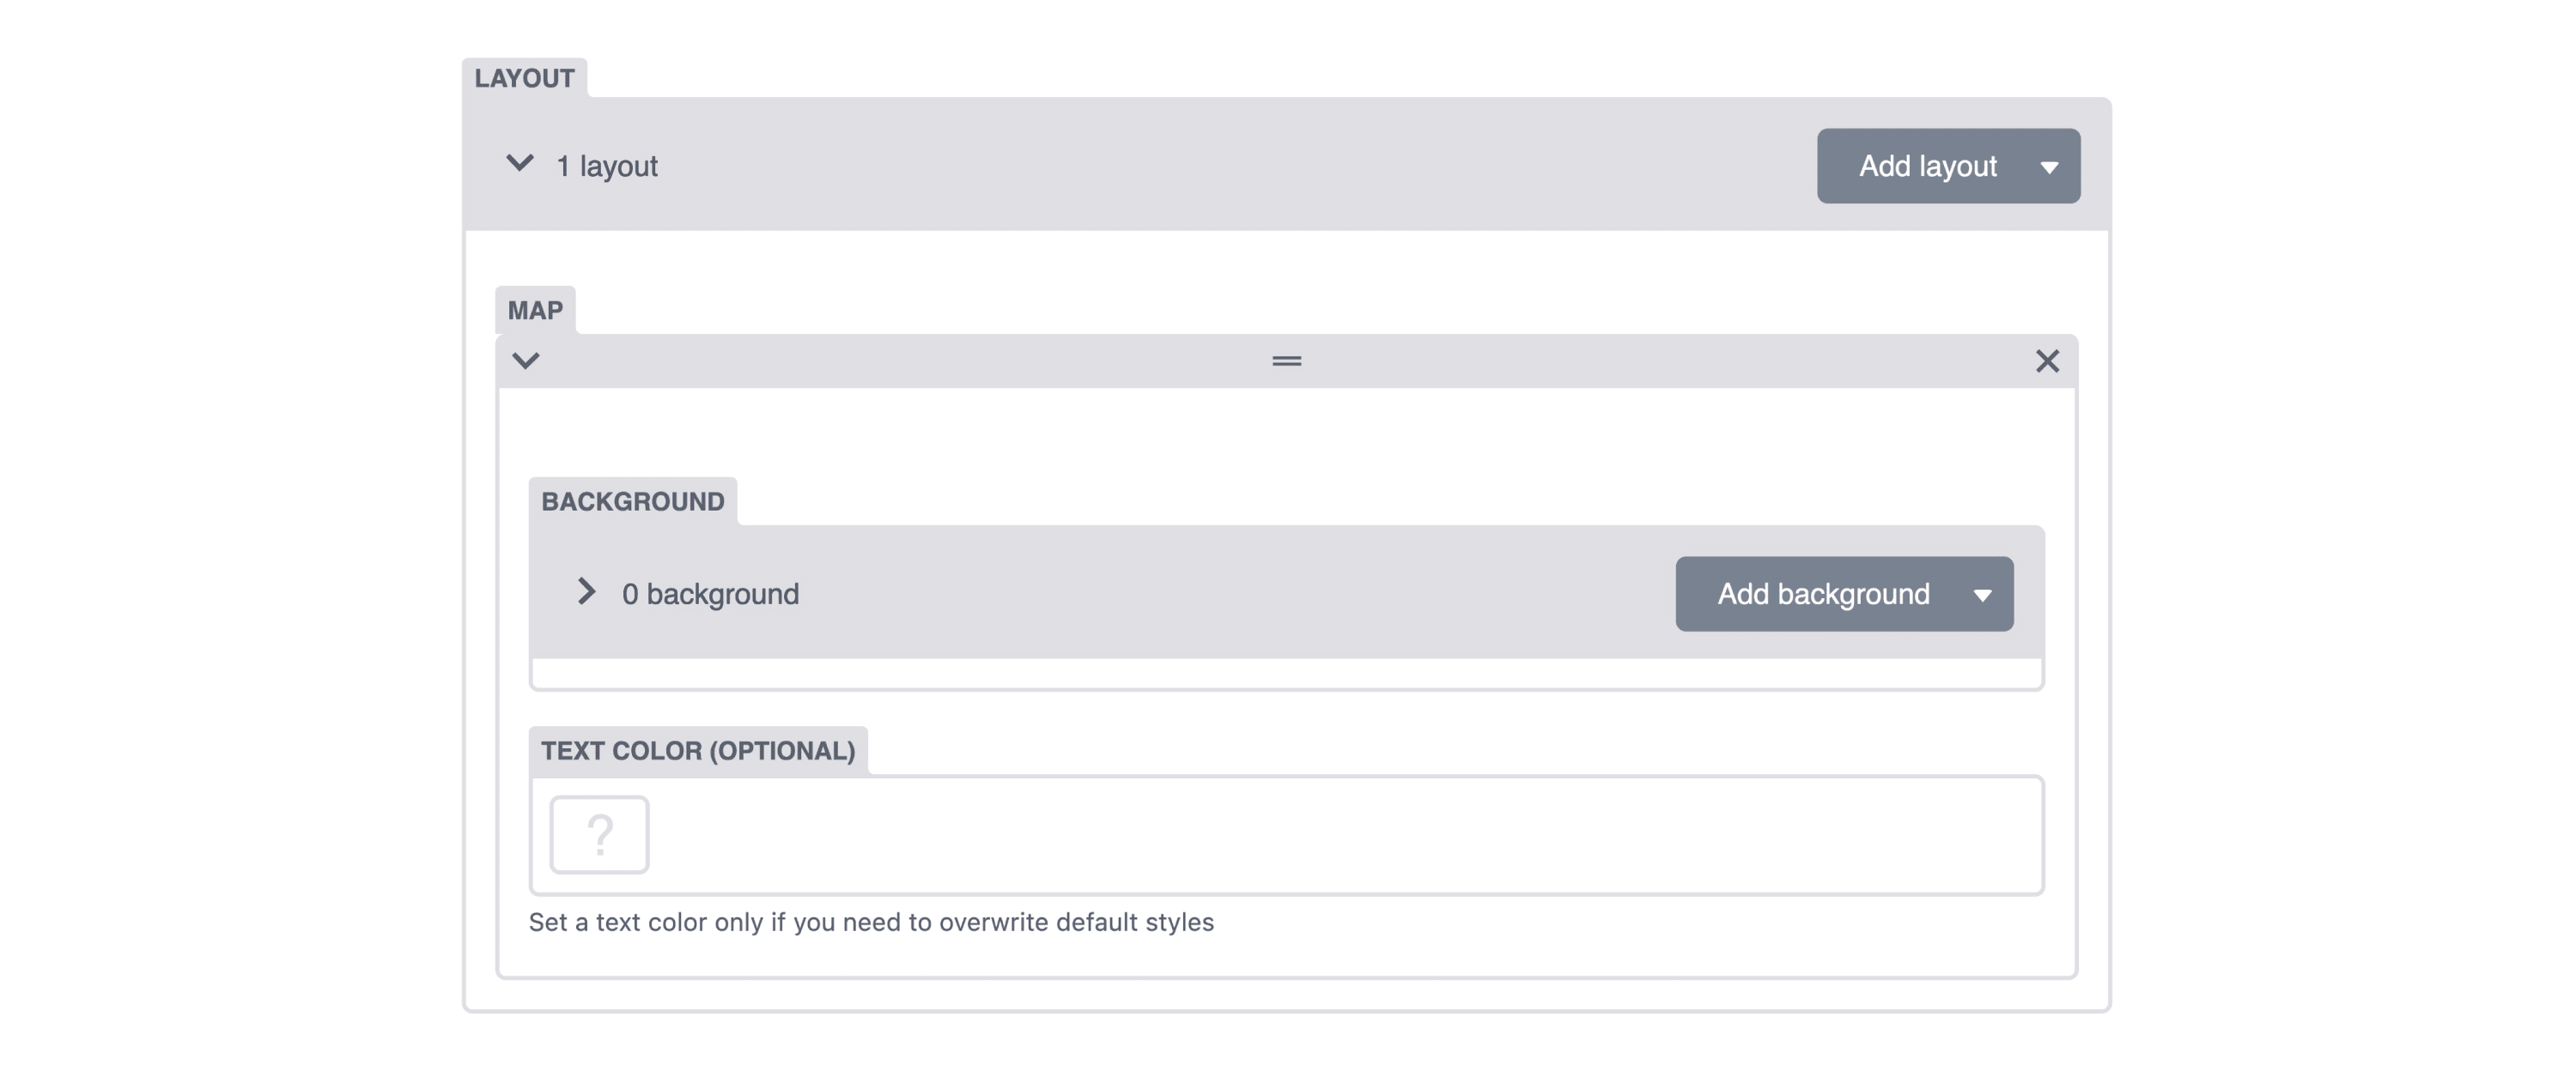Select the LAYOUT field label tab
This screenshot has width=2576, height=1071.
tap(524, 78)
